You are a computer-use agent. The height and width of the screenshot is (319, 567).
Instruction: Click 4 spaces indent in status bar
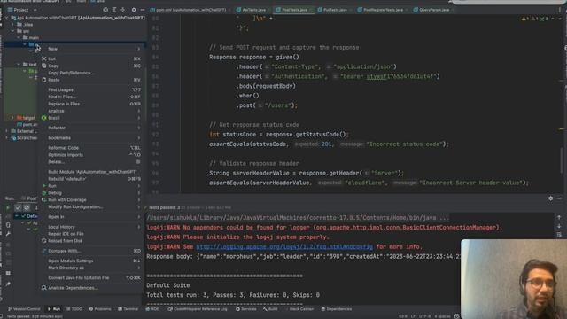click(x=443, y=316)
